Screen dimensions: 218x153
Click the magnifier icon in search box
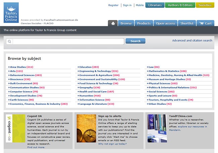9,41
